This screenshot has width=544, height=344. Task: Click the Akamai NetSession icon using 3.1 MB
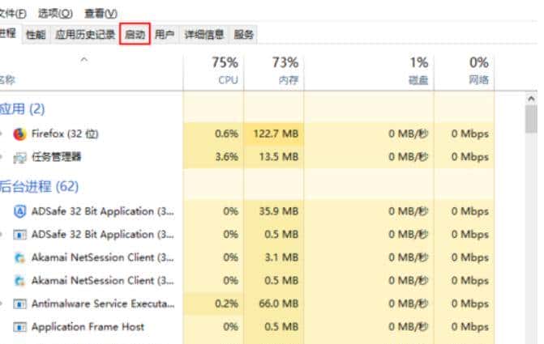tap(19, 258)
